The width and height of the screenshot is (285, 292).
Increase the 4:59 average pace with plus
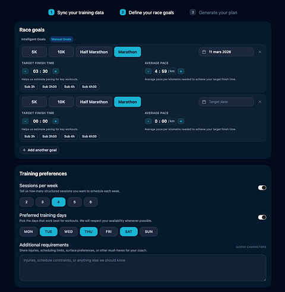click(181, 71)
